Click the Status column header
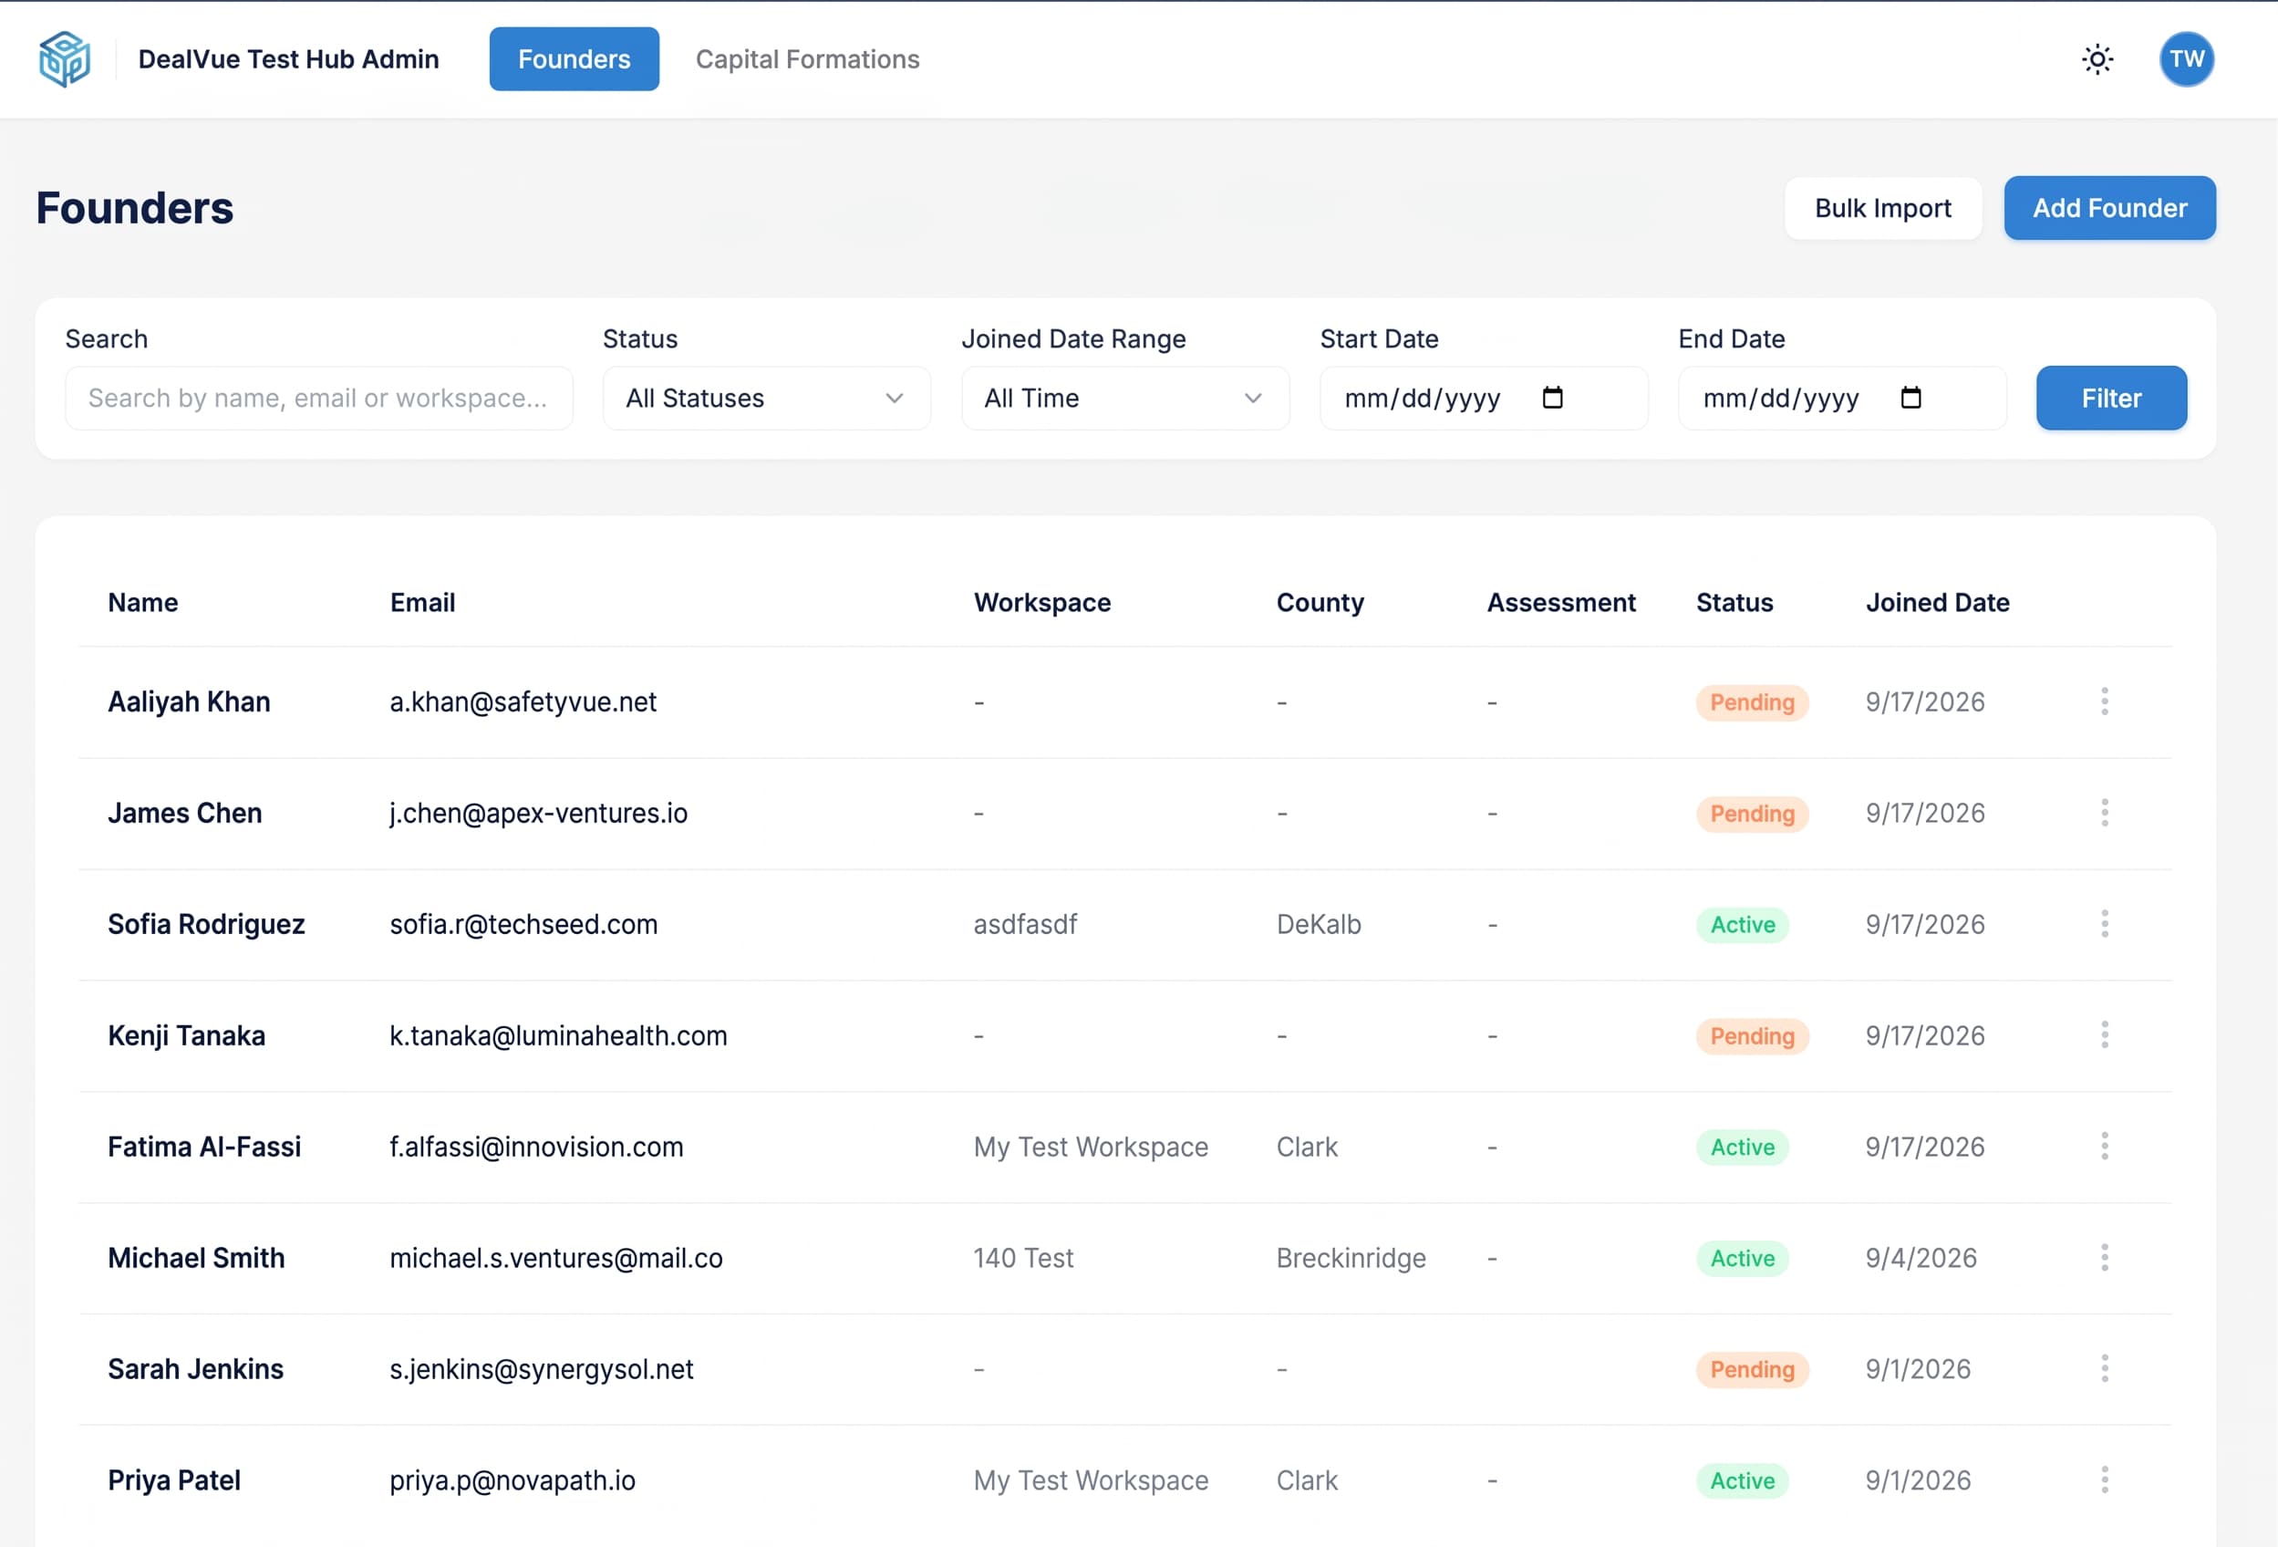This screenshot has height=1547, width=2278. click(x=1734, y=602)
